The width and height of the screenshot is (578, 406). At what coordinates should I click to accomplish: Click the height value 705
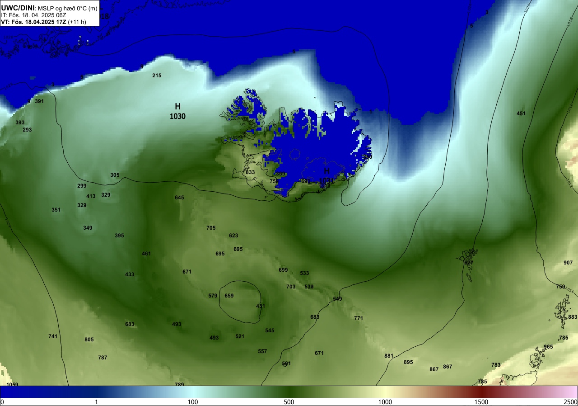(211, 228)
